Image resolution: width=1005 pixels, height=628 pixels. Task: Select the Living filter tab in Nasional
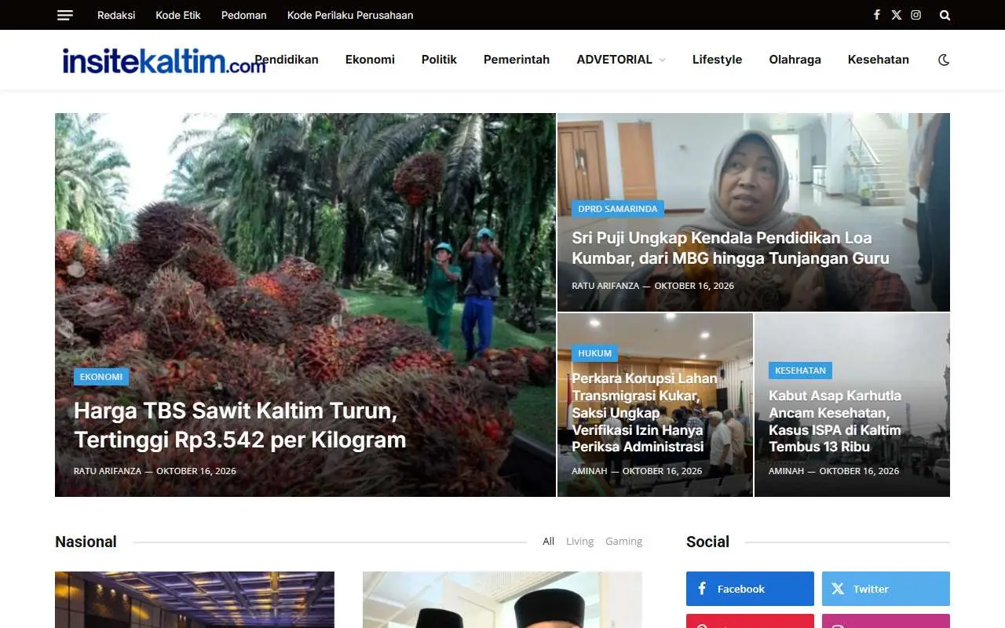(579, 542)
